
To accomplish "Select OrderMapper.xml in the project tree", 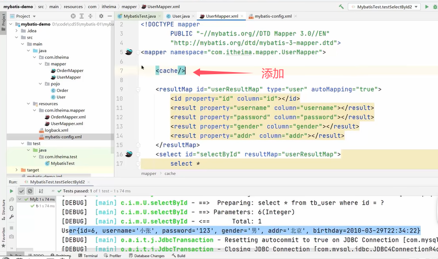I will [68, 117].
